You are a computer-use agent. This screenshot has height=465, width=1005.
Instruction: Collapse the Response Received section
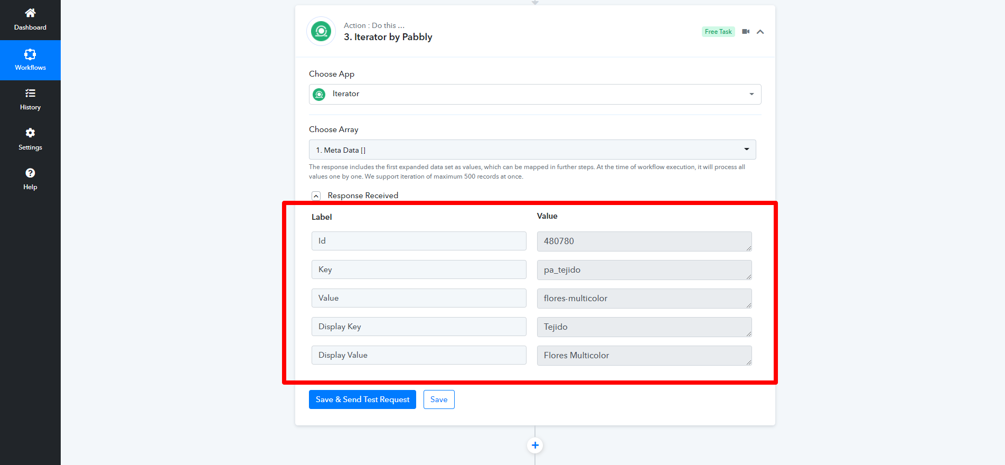point(316,196)
